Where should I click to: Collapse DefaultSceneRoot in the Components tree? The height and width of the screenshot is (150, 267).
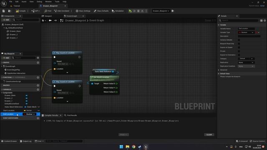(x=4, y=28)
